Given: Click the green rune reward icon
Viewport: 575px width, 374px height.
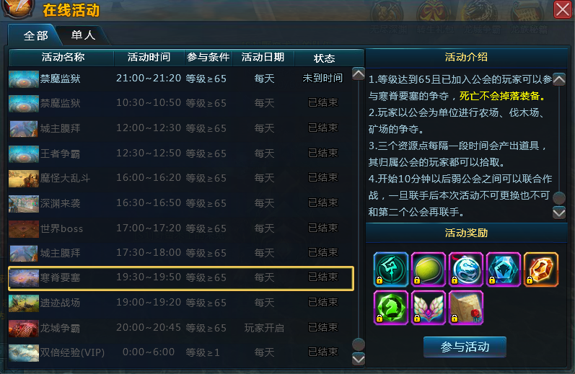Looking at the screenshot, I should tap(391, 270).
